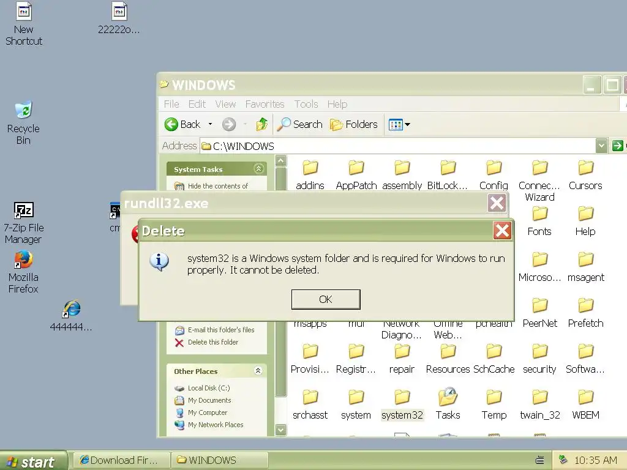
Task: Select the msagent folder
Action: (585, 267)
